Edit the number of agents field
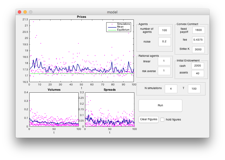 pos(164,30)
